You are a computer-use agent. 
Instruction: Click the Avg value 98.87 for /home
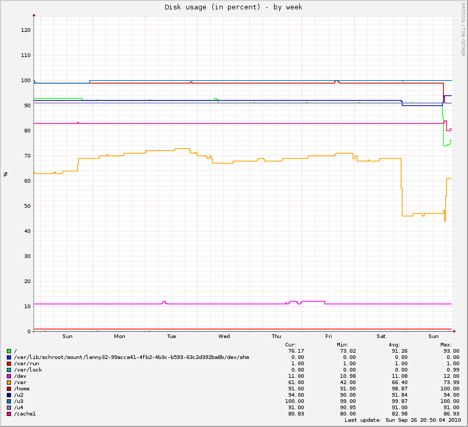(399, 389)
